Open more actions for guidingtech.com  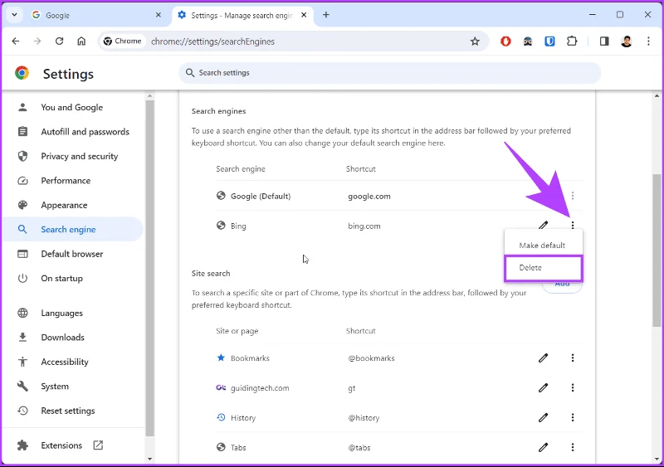tap(573, 388)
